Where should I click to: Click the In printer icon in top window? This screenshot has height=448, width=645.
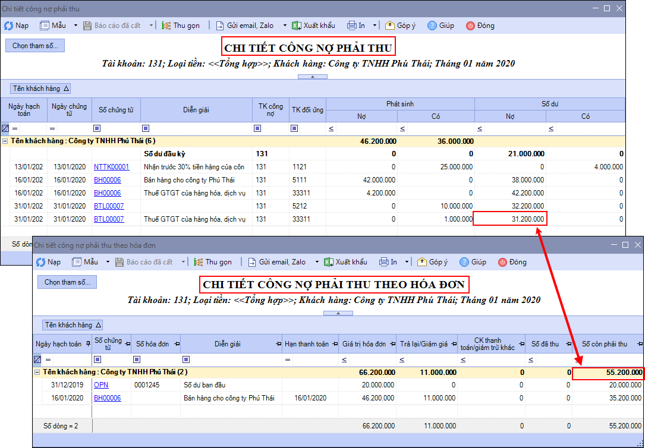tap(352, 26)
